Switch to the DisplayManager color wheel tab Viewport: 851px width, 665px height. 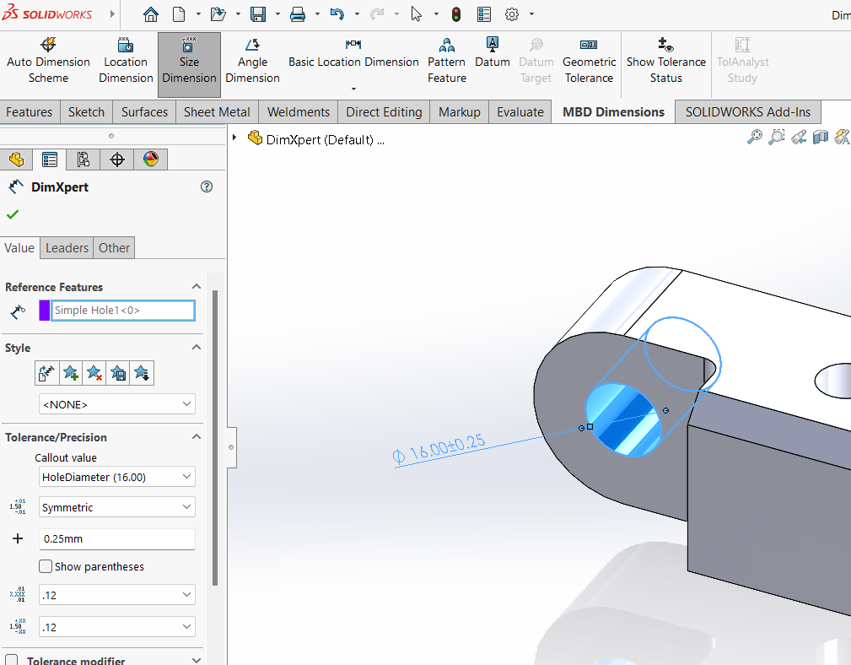pos(149,159)
